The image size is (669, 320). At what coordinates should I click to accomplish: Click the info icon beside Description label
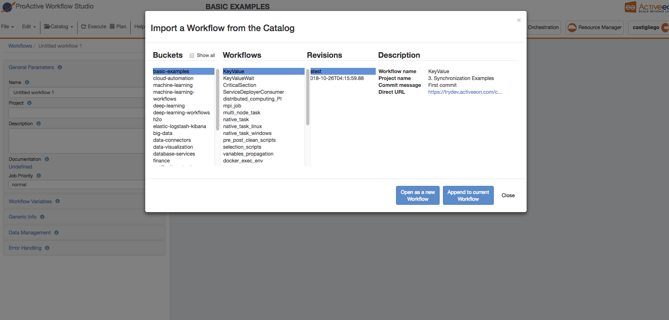(x=38, y=124)
